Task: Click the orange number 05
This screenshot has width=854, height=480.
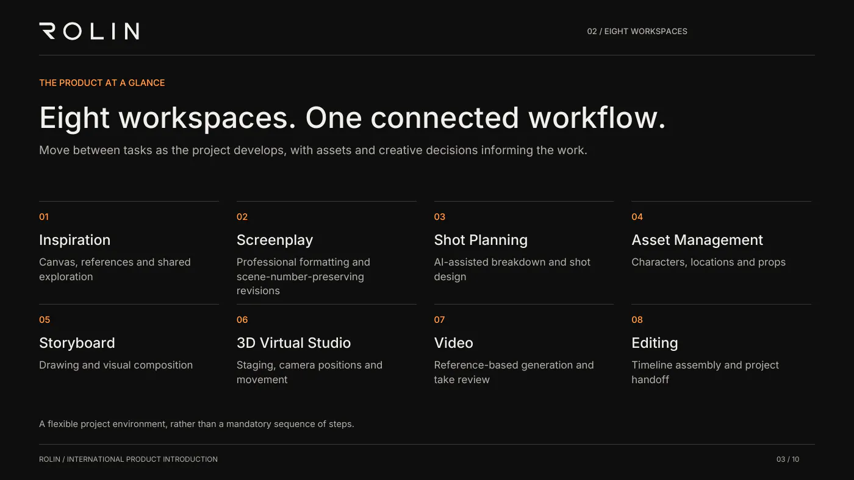Action: pyautogui.click(x=45, y=320)
